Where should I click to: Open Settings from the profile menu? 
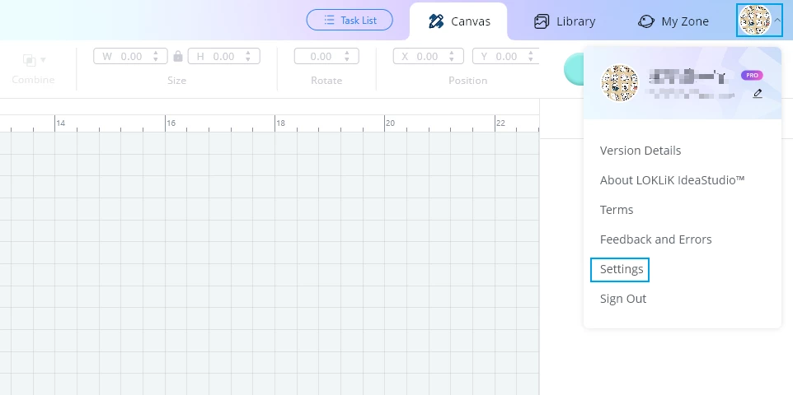pos(622,269)
